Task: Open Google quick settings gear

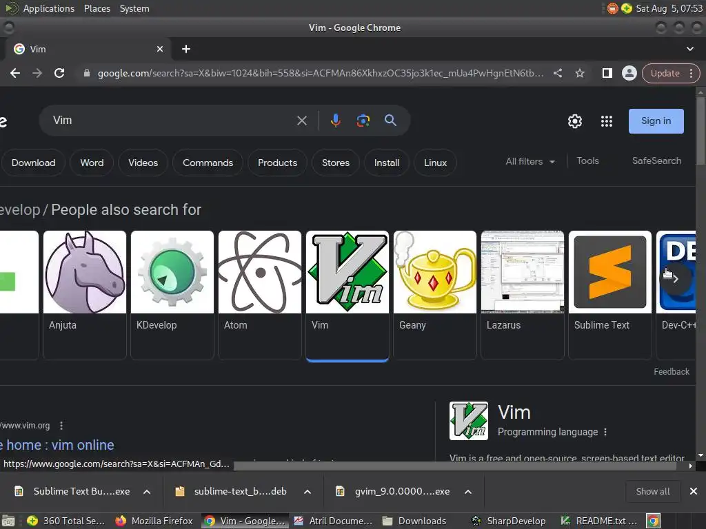Action: [574, 121]
